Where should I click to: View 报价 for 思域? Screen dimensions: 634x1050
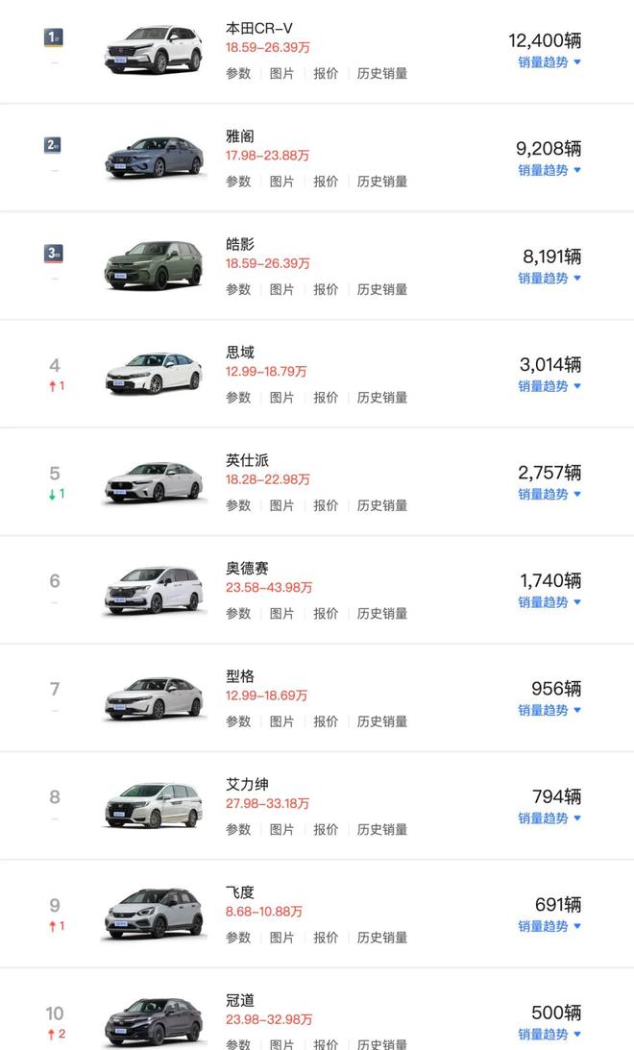coord(326,398)
